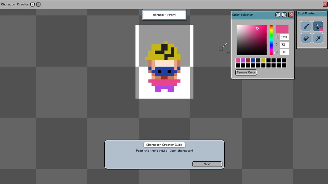The height and width of the screenshot is (184, 328).
Task: Click the Character Creator Guide label
Action: click(165, 145)
